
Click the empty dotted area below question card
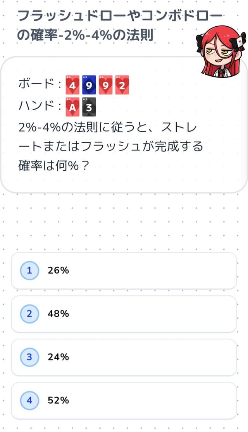click(x=124, y=223)
